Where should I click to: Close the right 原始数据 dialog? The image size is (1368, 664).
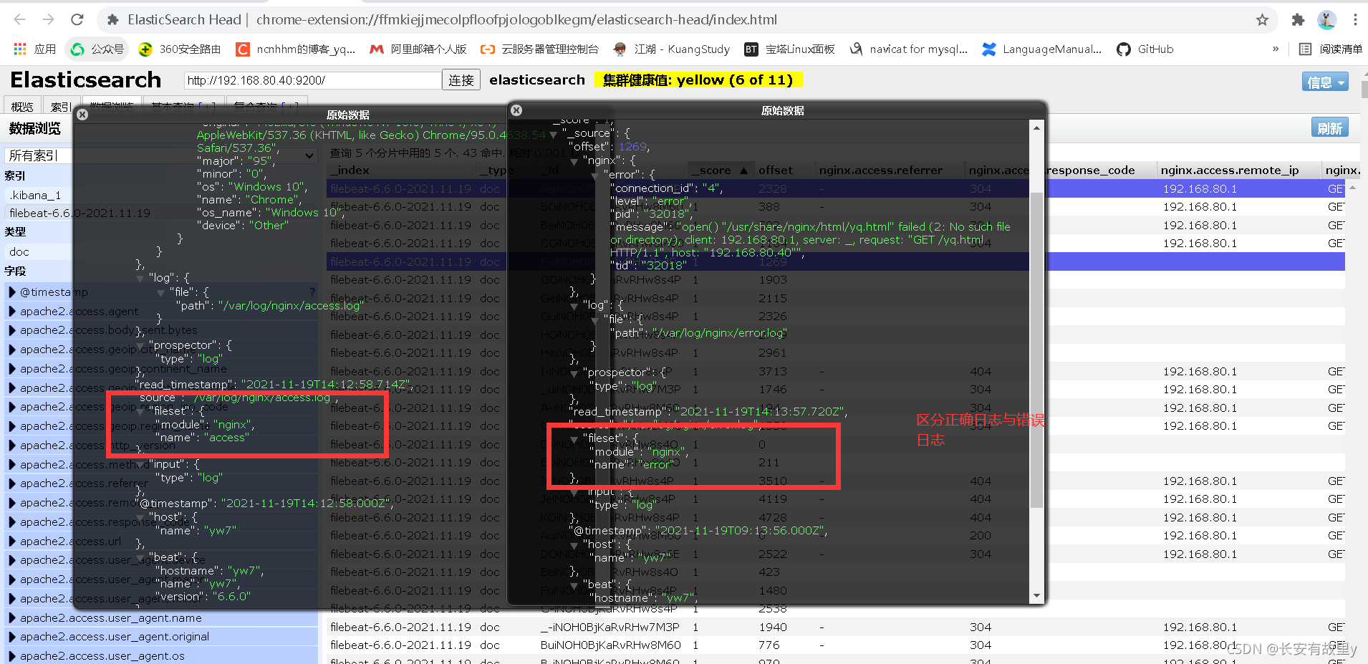[x=516, y=110]
